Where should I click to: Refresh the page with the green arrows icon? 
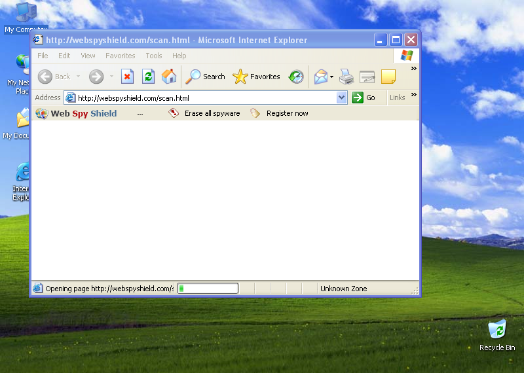point(148,77)
